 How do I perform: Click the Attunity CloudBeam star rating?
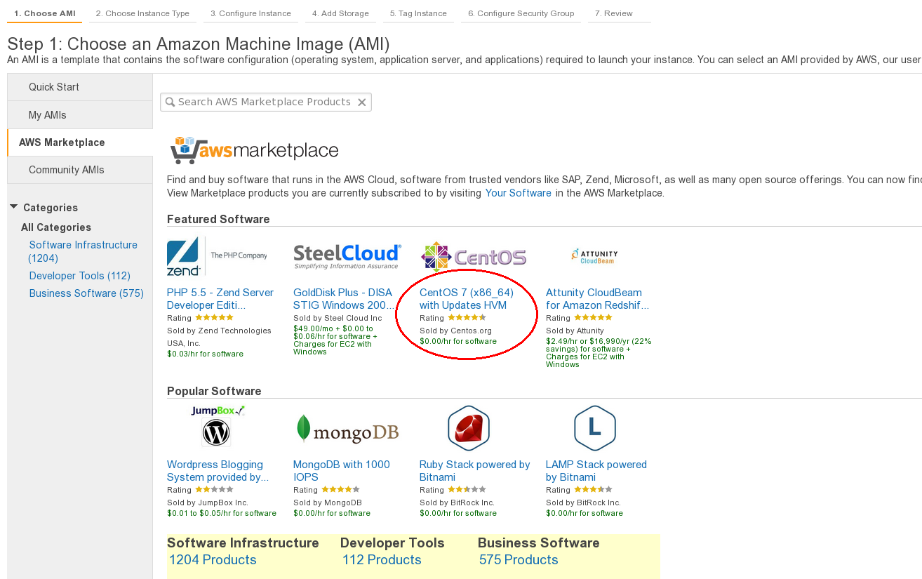tap(593, 318)
